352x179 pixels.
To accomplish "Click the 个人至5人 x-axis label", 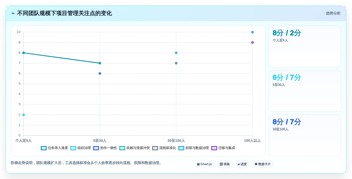I will click(x=23, y=141).
